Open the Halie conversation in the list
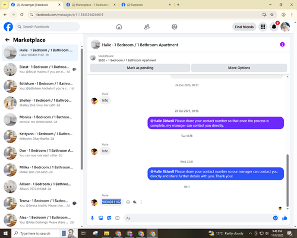Image resolution: width=297 pixels, height=238 pixels. coord(40,53)
